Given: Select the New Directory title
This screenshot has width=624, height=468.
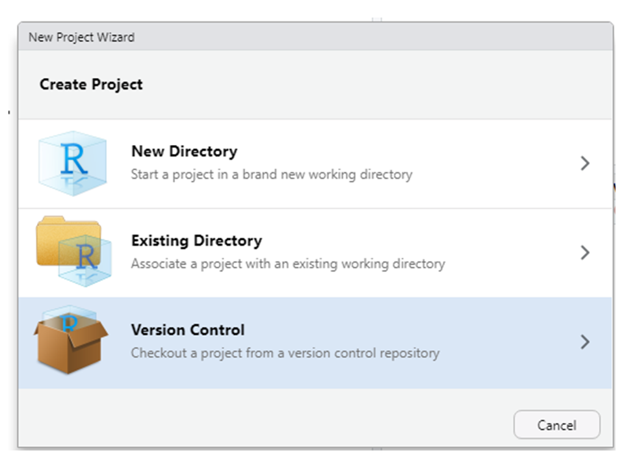Looking at the screenshot, I should 184,151.
